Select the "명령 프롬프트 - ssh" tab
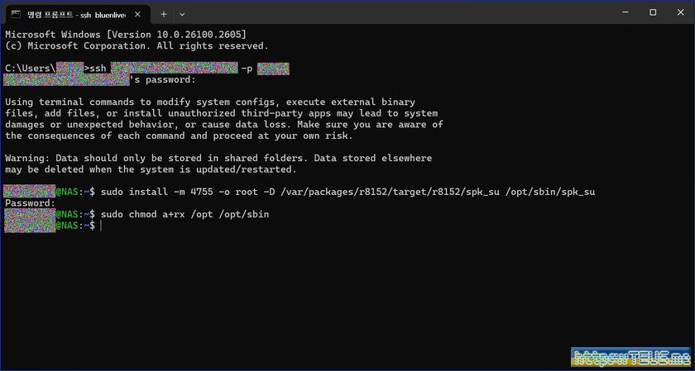This screenshot has width=695, height=371. click(73, 13)
